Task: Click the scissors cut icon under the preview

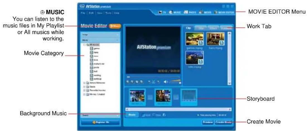Action: pos(154,82)
